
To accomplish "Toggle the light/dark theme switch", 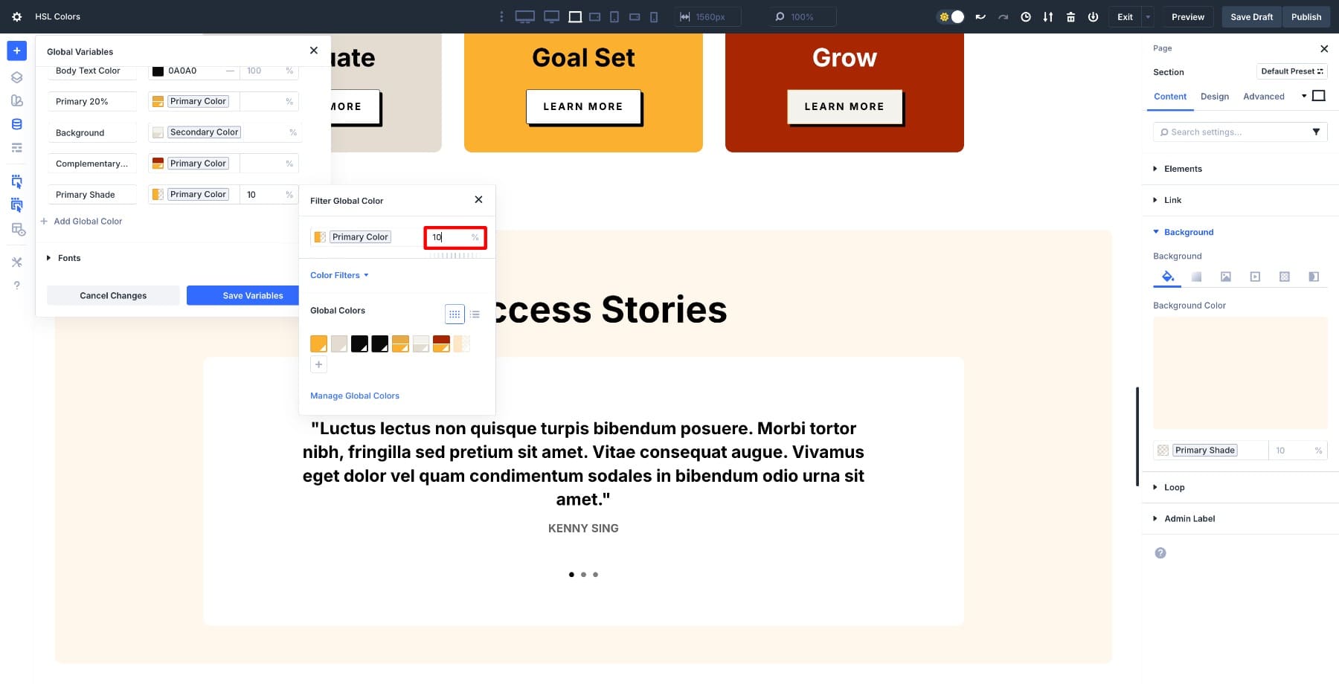I will [951, 16].
